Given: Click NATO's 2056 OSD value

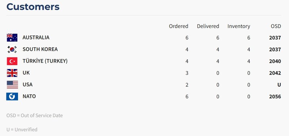Looking at the screenshot, I should pyautogui.click(x=275, y=97).
